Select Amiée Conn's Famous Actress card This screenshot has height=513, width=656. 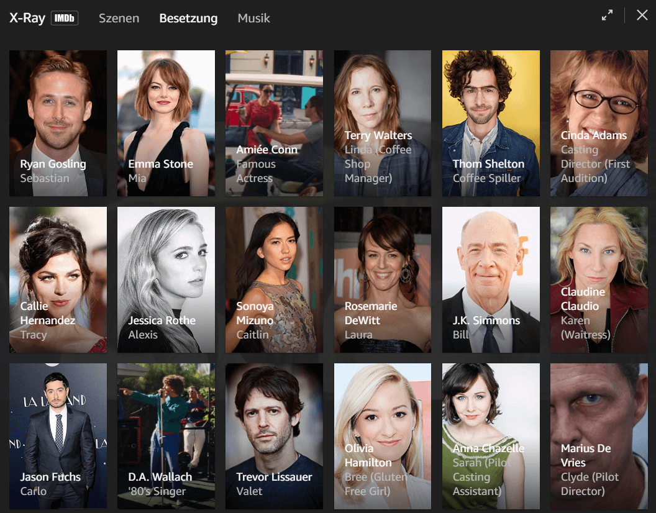pyautogui.click(x=274, y=124)
